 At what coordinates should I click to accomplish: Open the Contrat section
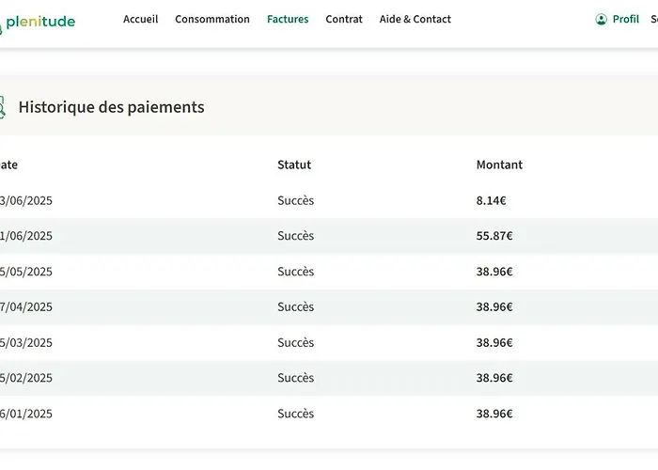[344, 19]
